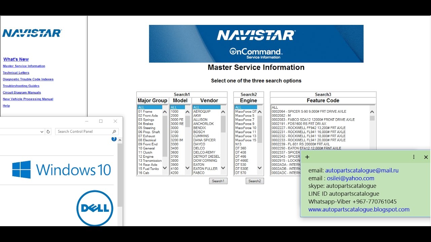Select '02 Front Axle' in Major Group
The image size is (431, 242).
(150, 116)
